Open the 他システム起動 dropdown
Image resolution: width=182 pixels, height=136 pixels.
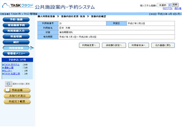(x=164, y=5)
